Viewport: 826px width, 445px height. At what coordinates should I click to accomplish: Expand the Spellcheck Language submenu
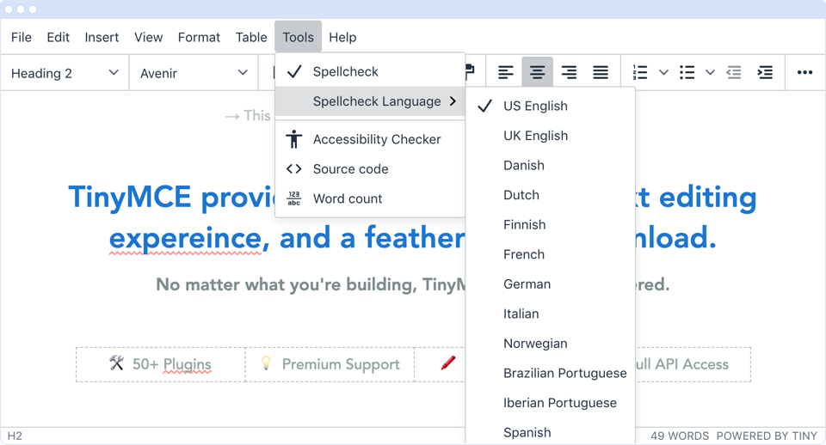[370, 101]
